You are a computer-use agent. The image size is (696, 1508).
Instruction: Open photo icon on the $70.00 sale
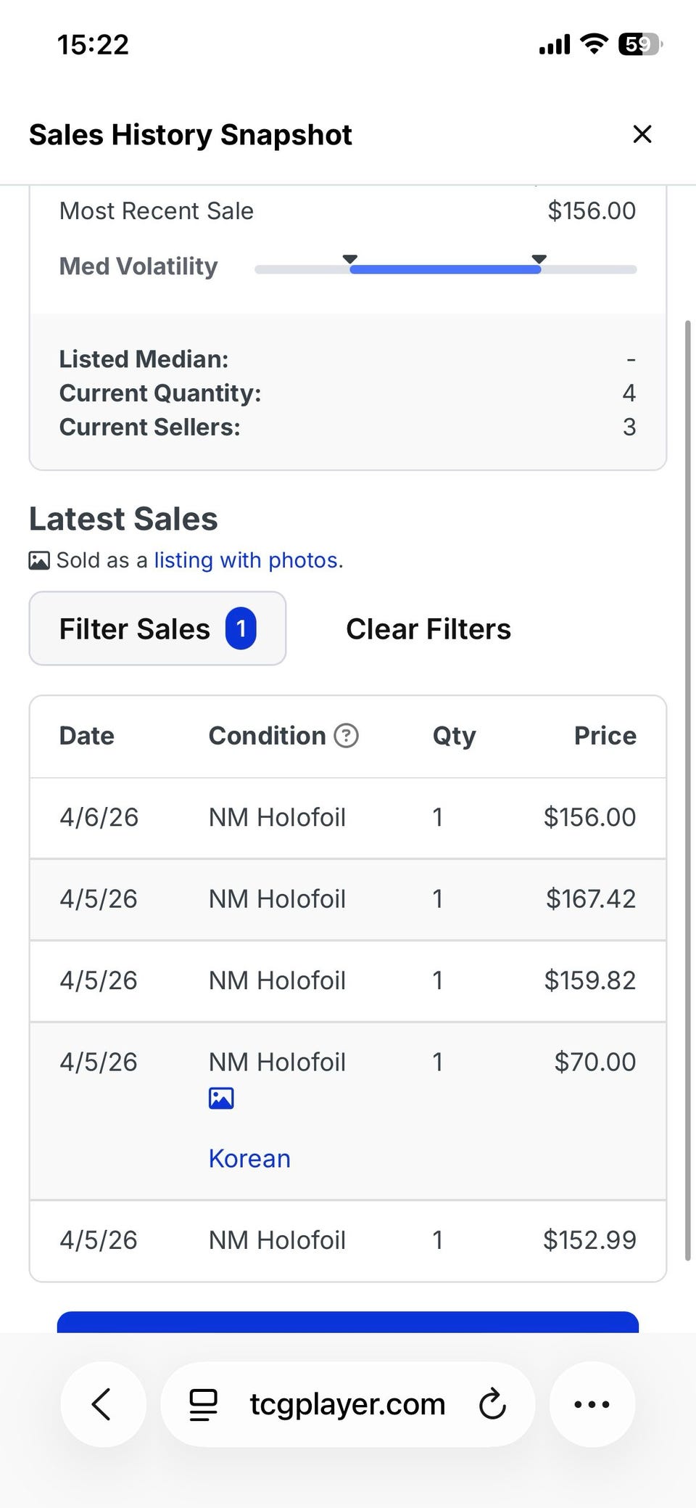221,1099
